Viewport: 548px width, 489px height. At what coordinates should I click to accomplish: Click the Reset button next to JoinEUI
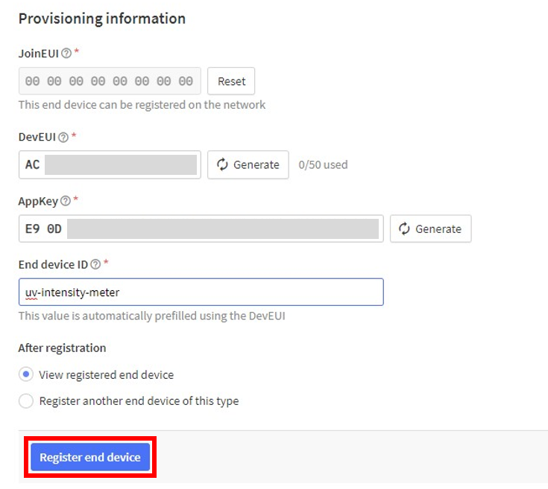click(231, 81)
